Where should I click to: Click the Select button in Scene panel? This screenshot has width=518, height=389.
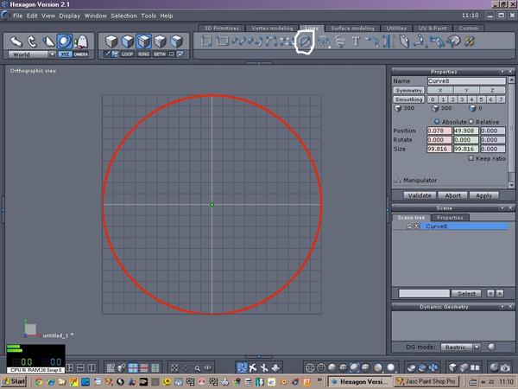466,293
